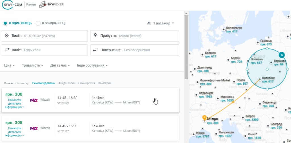Open the Дні та час dropdown

(x=60, y=65)
